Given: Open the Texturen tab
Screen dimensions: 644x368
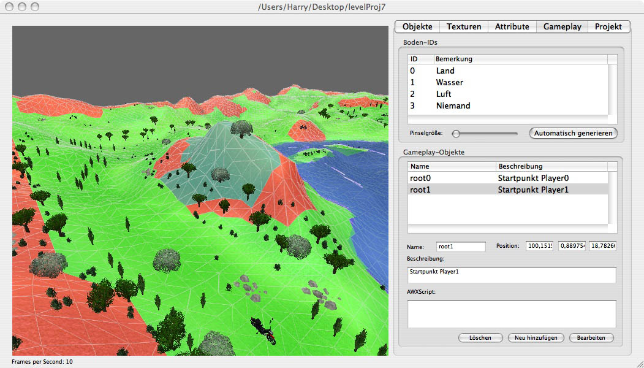Looking at the screenshot, I should click(x=464, y=26).
